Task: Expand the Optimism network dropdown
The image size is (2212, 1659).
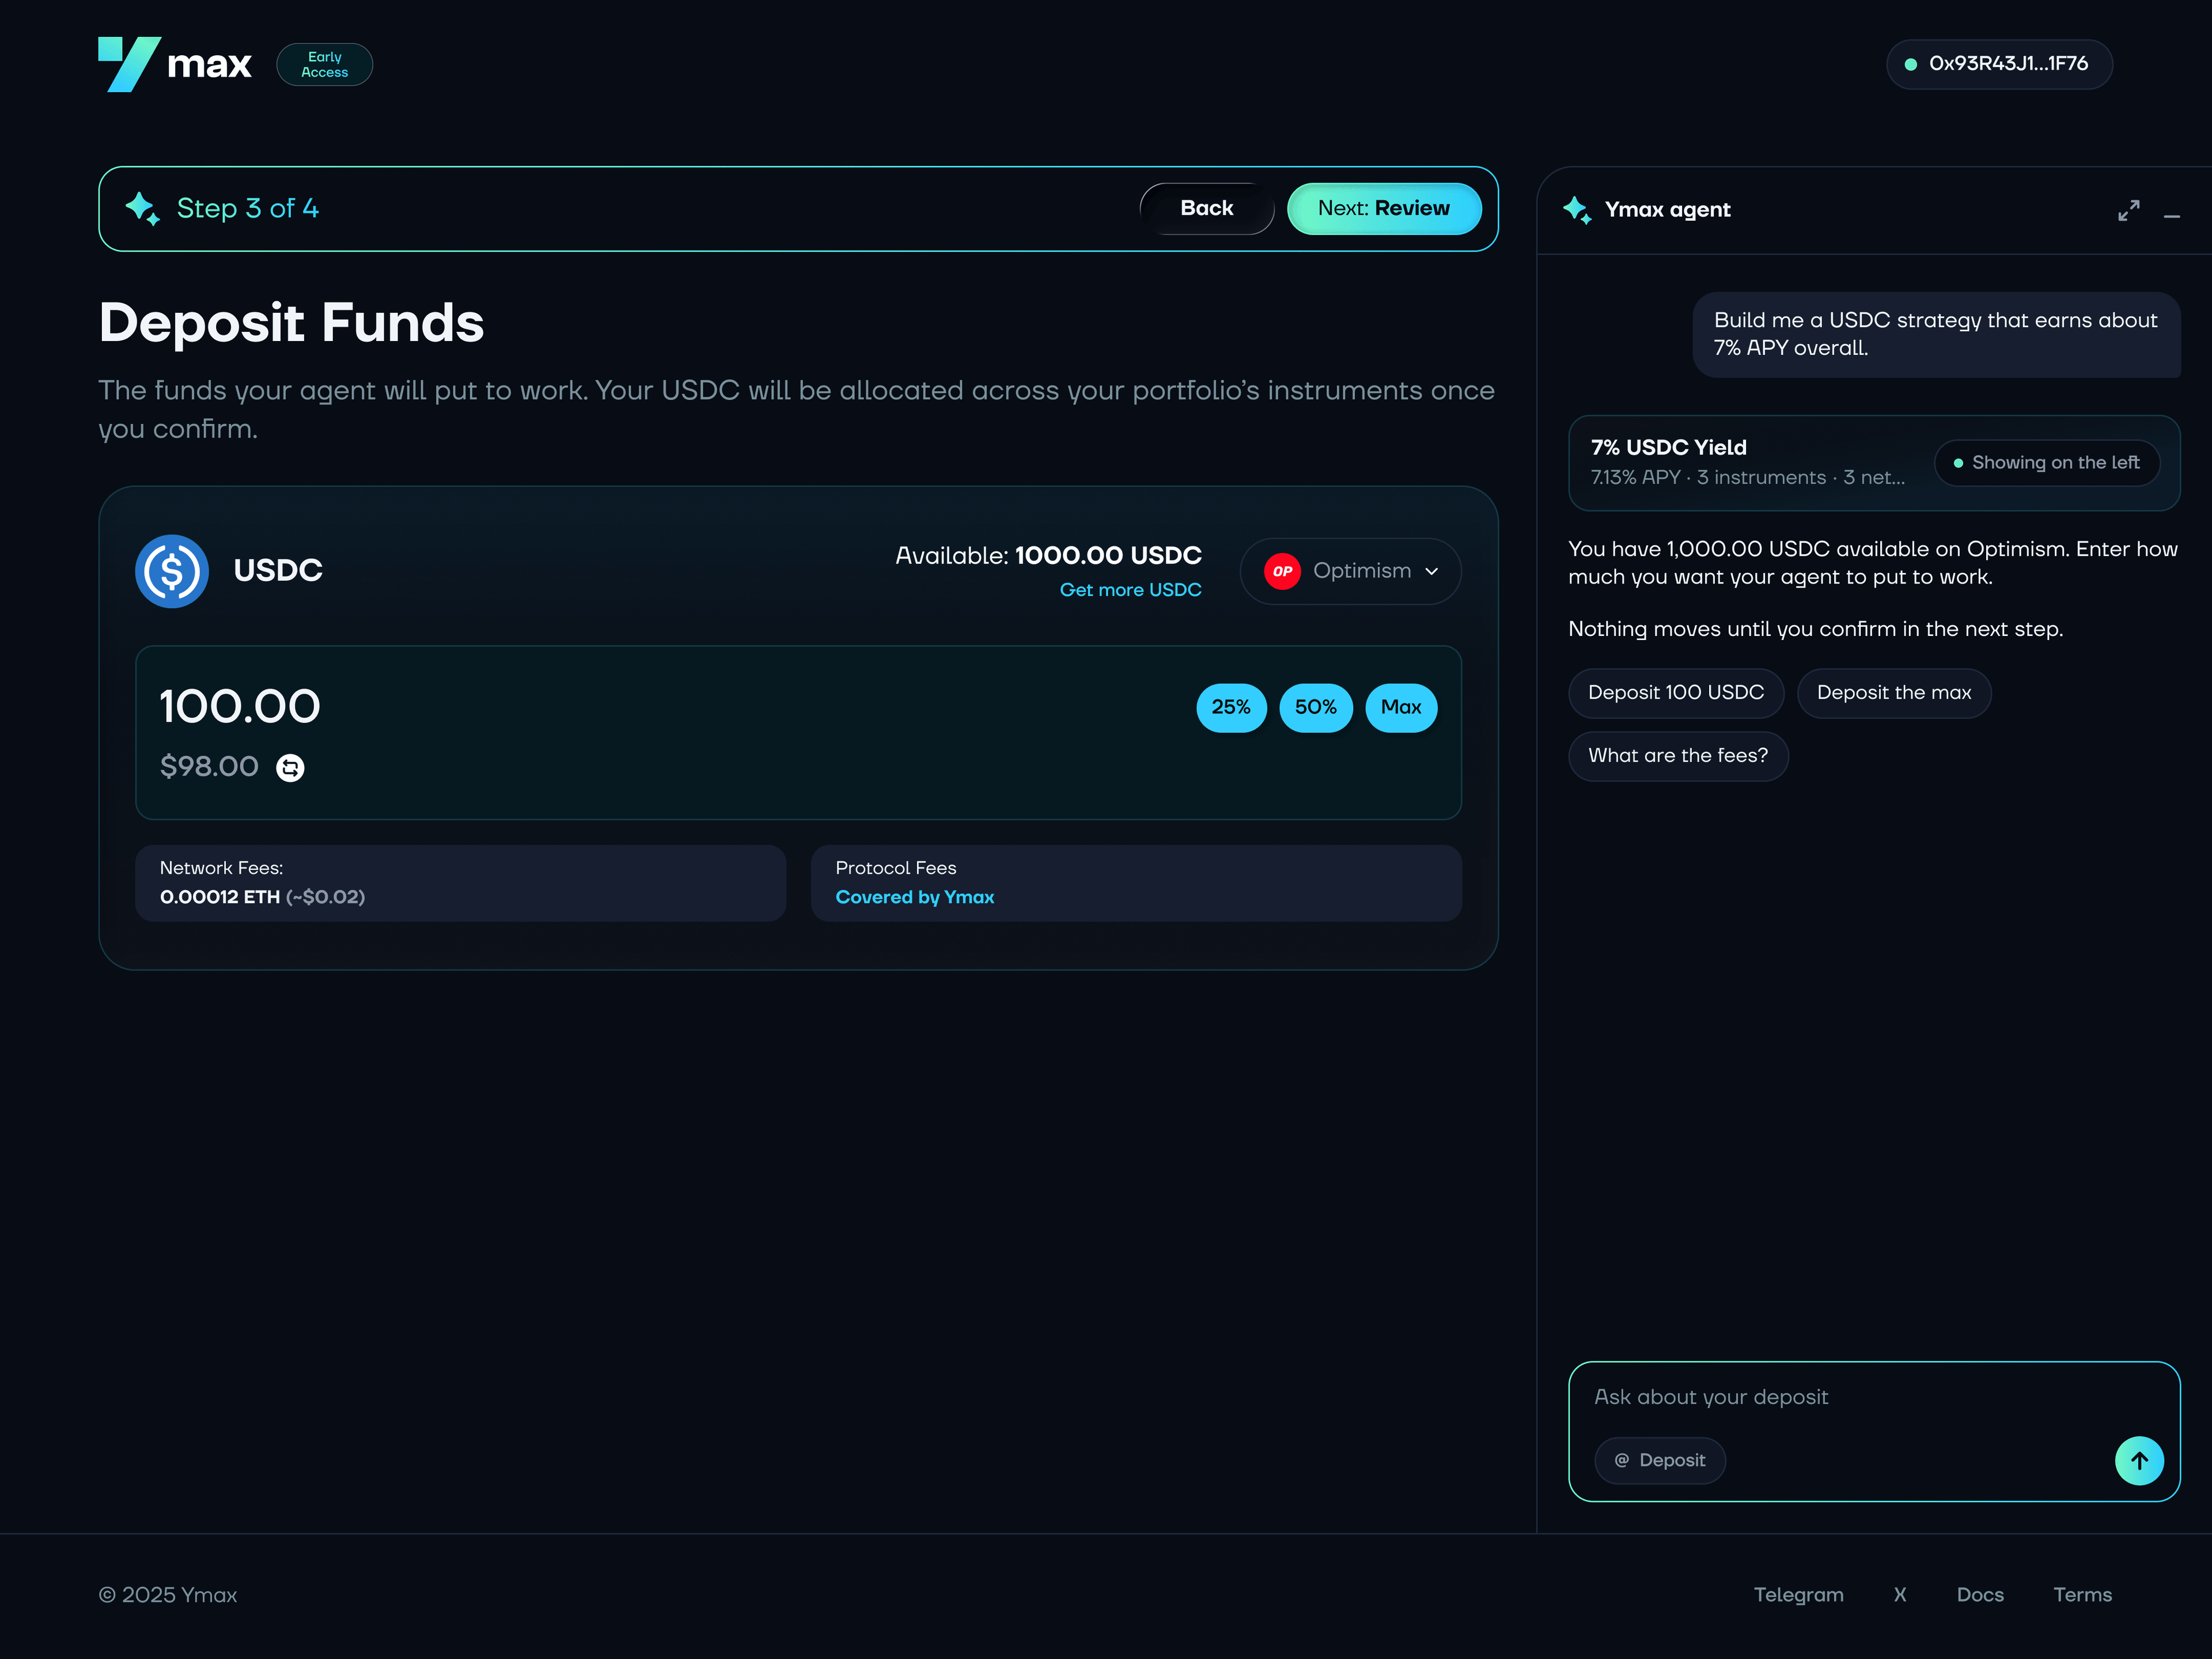Action: pyautogui.click(x=1350, y=571)
